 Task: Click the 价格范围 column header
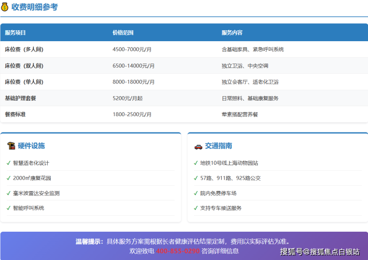(x=123, y=33)
